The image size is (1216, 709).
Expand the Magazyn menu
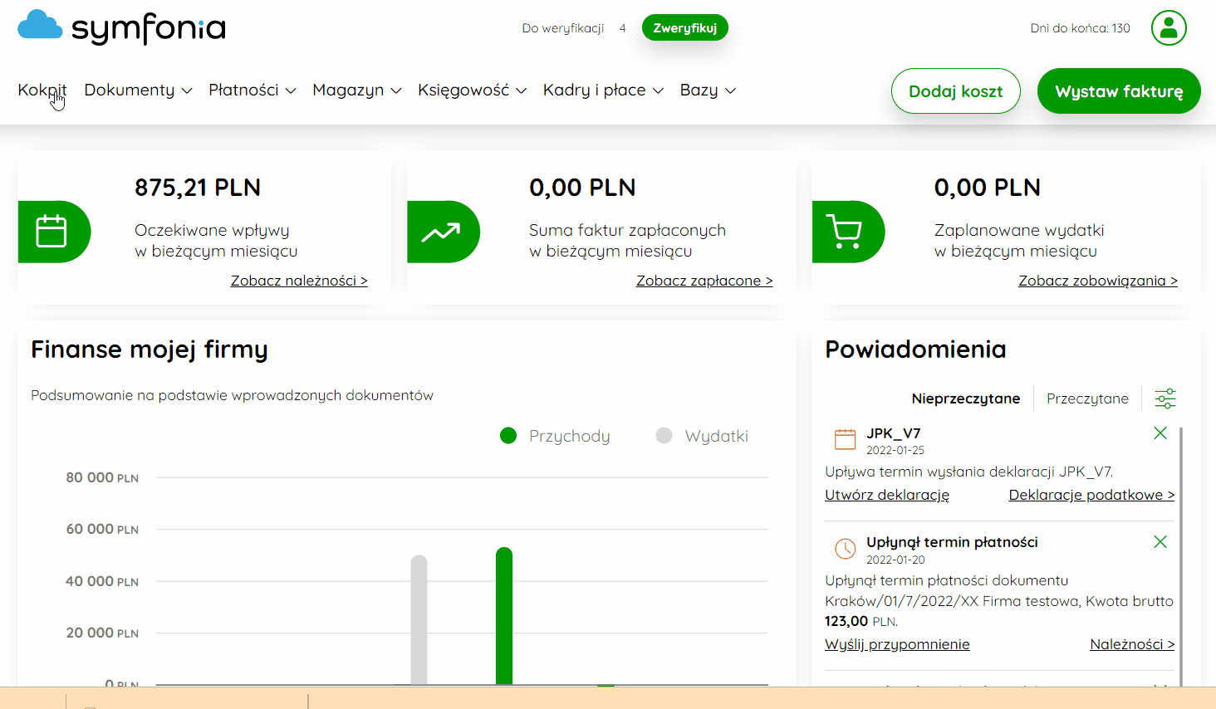pyautogui.click(x=356, y=90)
